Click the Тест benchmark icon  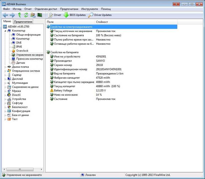9,119
